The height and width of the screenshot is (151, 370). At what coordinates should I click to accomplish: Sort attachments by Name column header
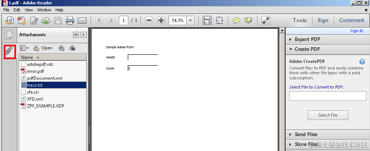53,57
